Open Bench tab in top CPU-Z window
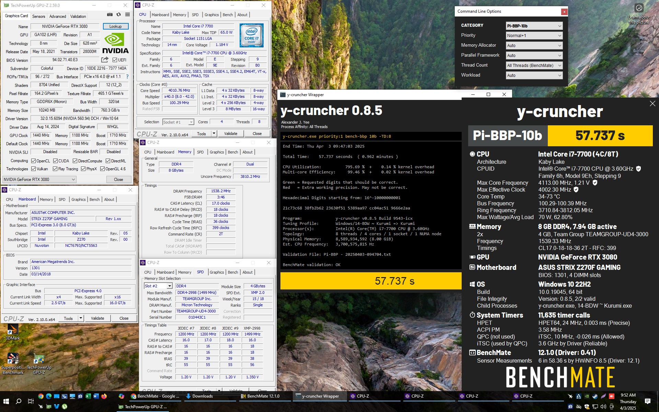Viewport: 659px width, 412px height. click(x=228, y=15)
